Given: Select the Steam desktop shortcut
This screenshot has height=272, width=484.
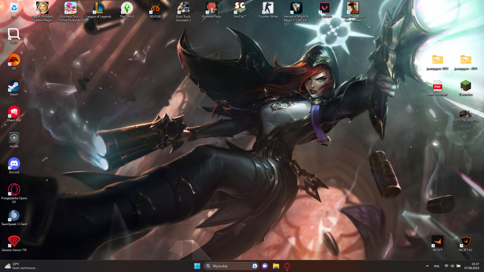Looking at the screenshot, I should pos(14,88).
